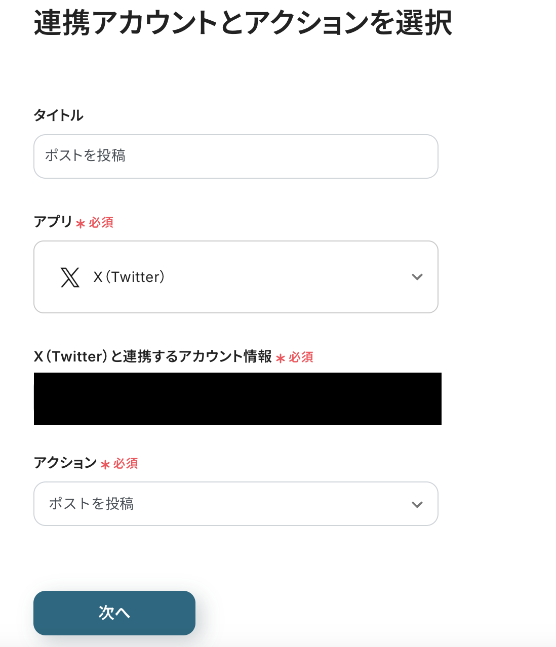Focus the タイトル input field
The width and height of the screenshot is (556, 647).
235,156
